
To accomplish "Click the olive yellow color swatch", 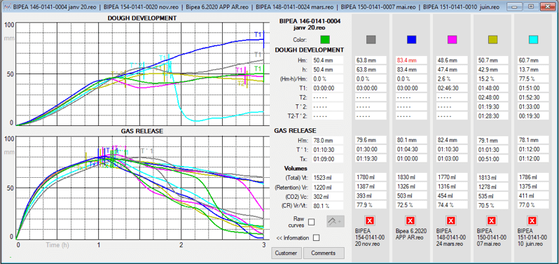I will click(x=493, y=39).
